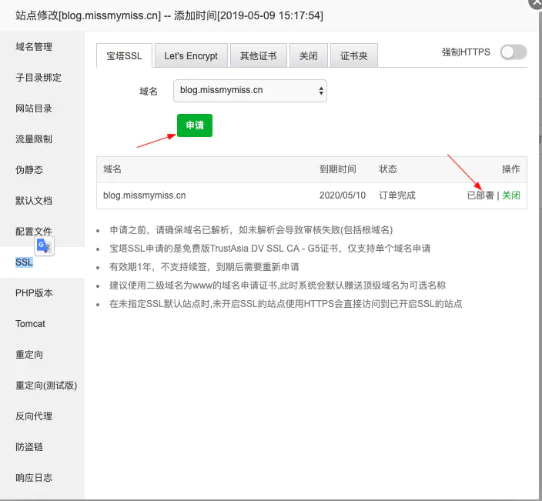Open the 域名 dropdown selector
Image resolution: width=542 pixels, height=501 pixels.
(x=250, y=90)
